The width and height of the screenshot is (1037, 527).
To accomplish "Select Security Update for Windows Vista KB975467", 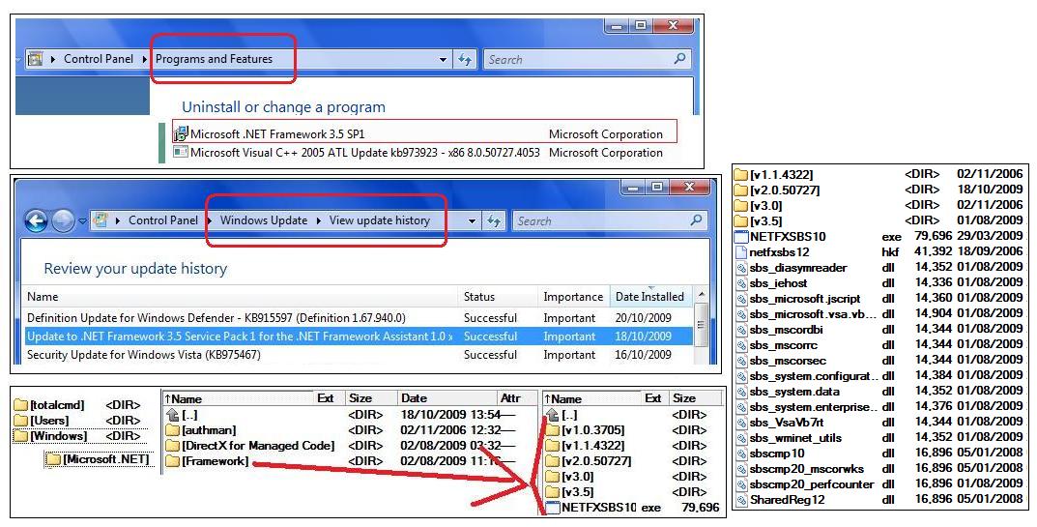I will (x=360, y=355).
